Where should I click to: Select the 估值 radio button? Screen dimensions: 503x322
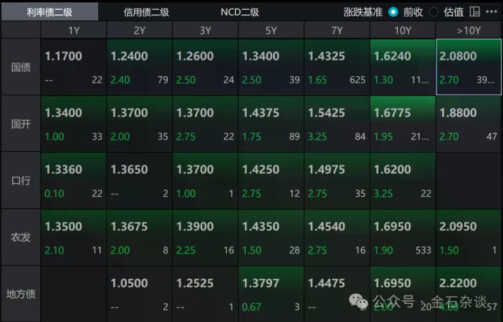[x=434, y=12]
